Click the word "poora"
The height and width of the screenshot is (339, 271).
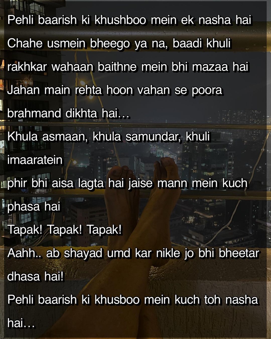(x=207, y=90)
